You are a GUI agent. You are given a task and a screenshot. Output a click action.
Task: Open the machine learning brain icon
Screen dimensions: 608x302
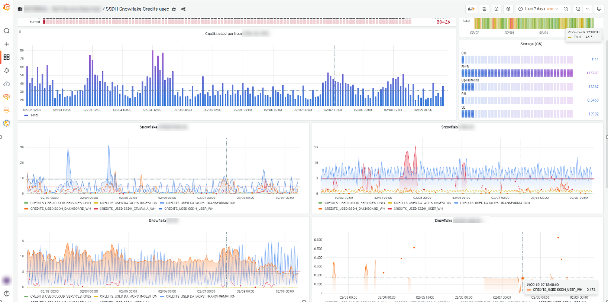[x=7, y=97]
